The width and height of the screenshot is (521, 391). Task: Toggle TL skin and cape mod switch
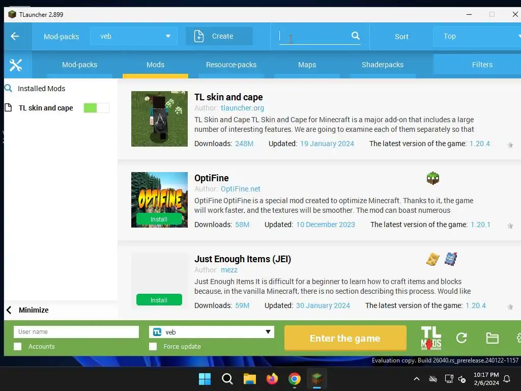pyautogui.click(x=96, y=108)
